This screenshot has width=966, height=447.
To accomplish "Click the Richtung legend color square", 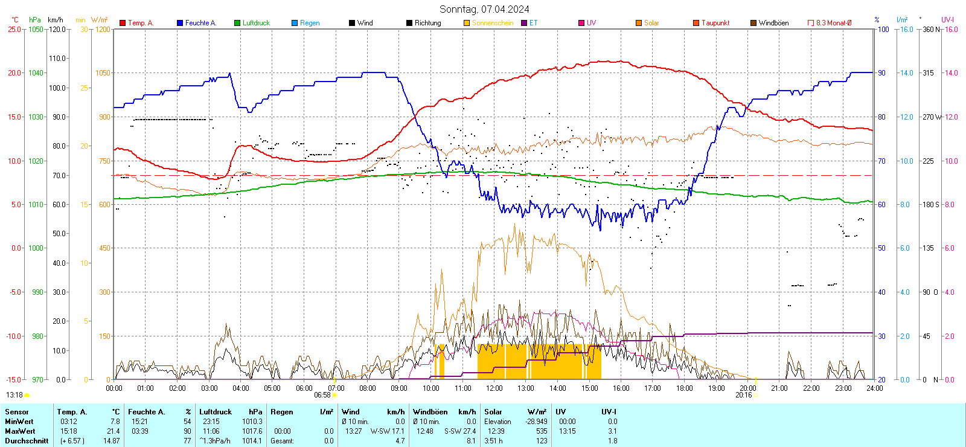I will point(409,23).
